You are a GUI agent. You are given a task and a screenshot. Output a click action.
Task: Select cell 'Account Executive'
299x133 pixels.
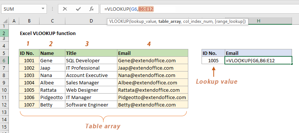(91, 76)
